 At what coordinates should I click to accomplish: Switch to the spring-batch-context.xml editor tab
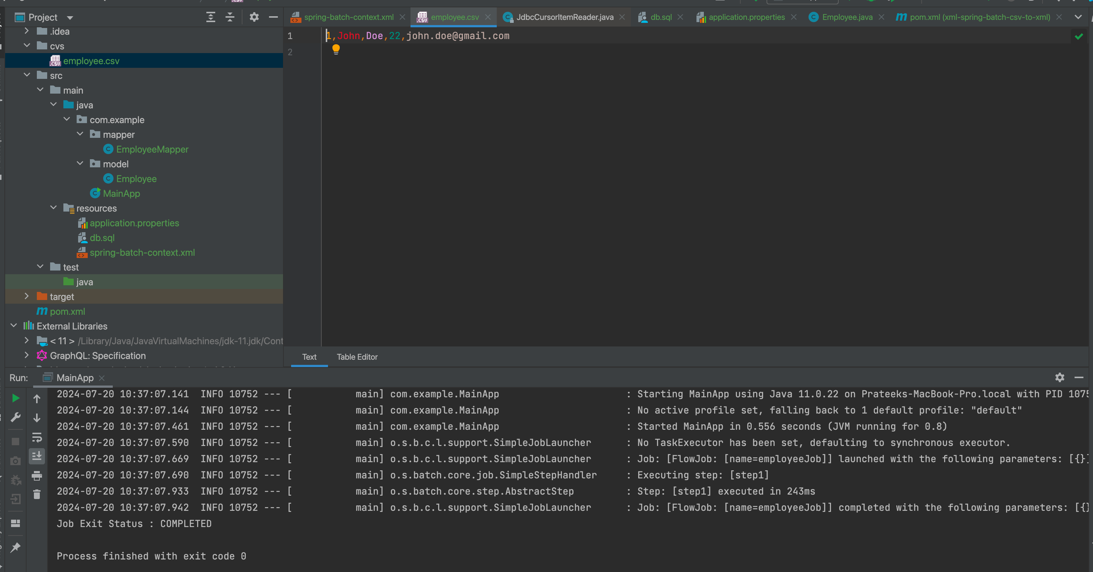[348, 17]
